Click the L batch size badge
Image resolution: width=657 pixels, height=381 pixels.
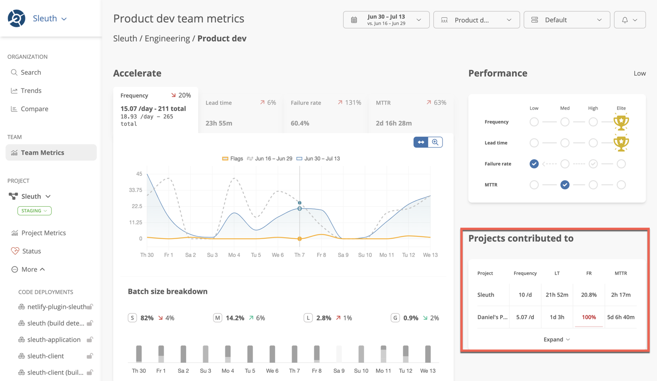(x=308, y=318)
